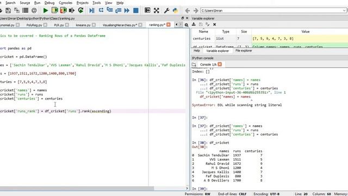Run the current selection or line

pos(72,10)
